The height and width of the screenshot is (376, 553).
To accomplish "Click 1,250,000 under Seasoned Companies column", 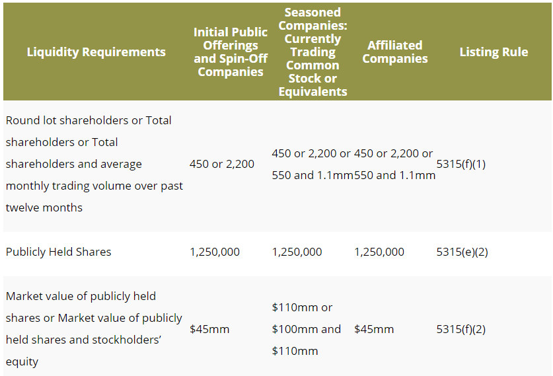I will click(x=297, y=252).
